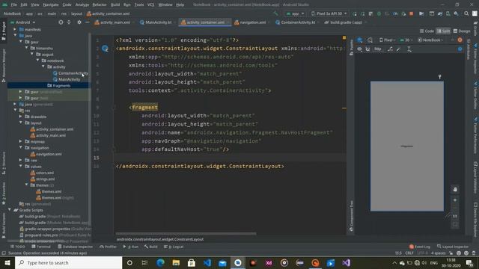Viewport: 479px width, 269px height.
Task: Toggle the autoconnect magnet icon
Action: (367, 49)
